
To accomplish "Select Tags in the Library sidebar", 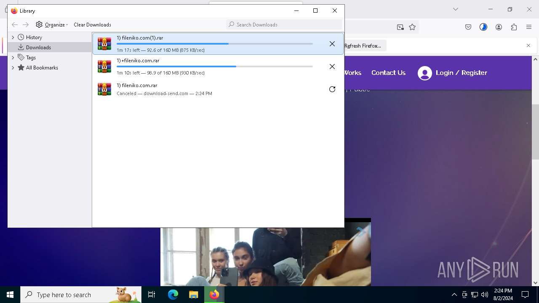I will pos(31,57).
